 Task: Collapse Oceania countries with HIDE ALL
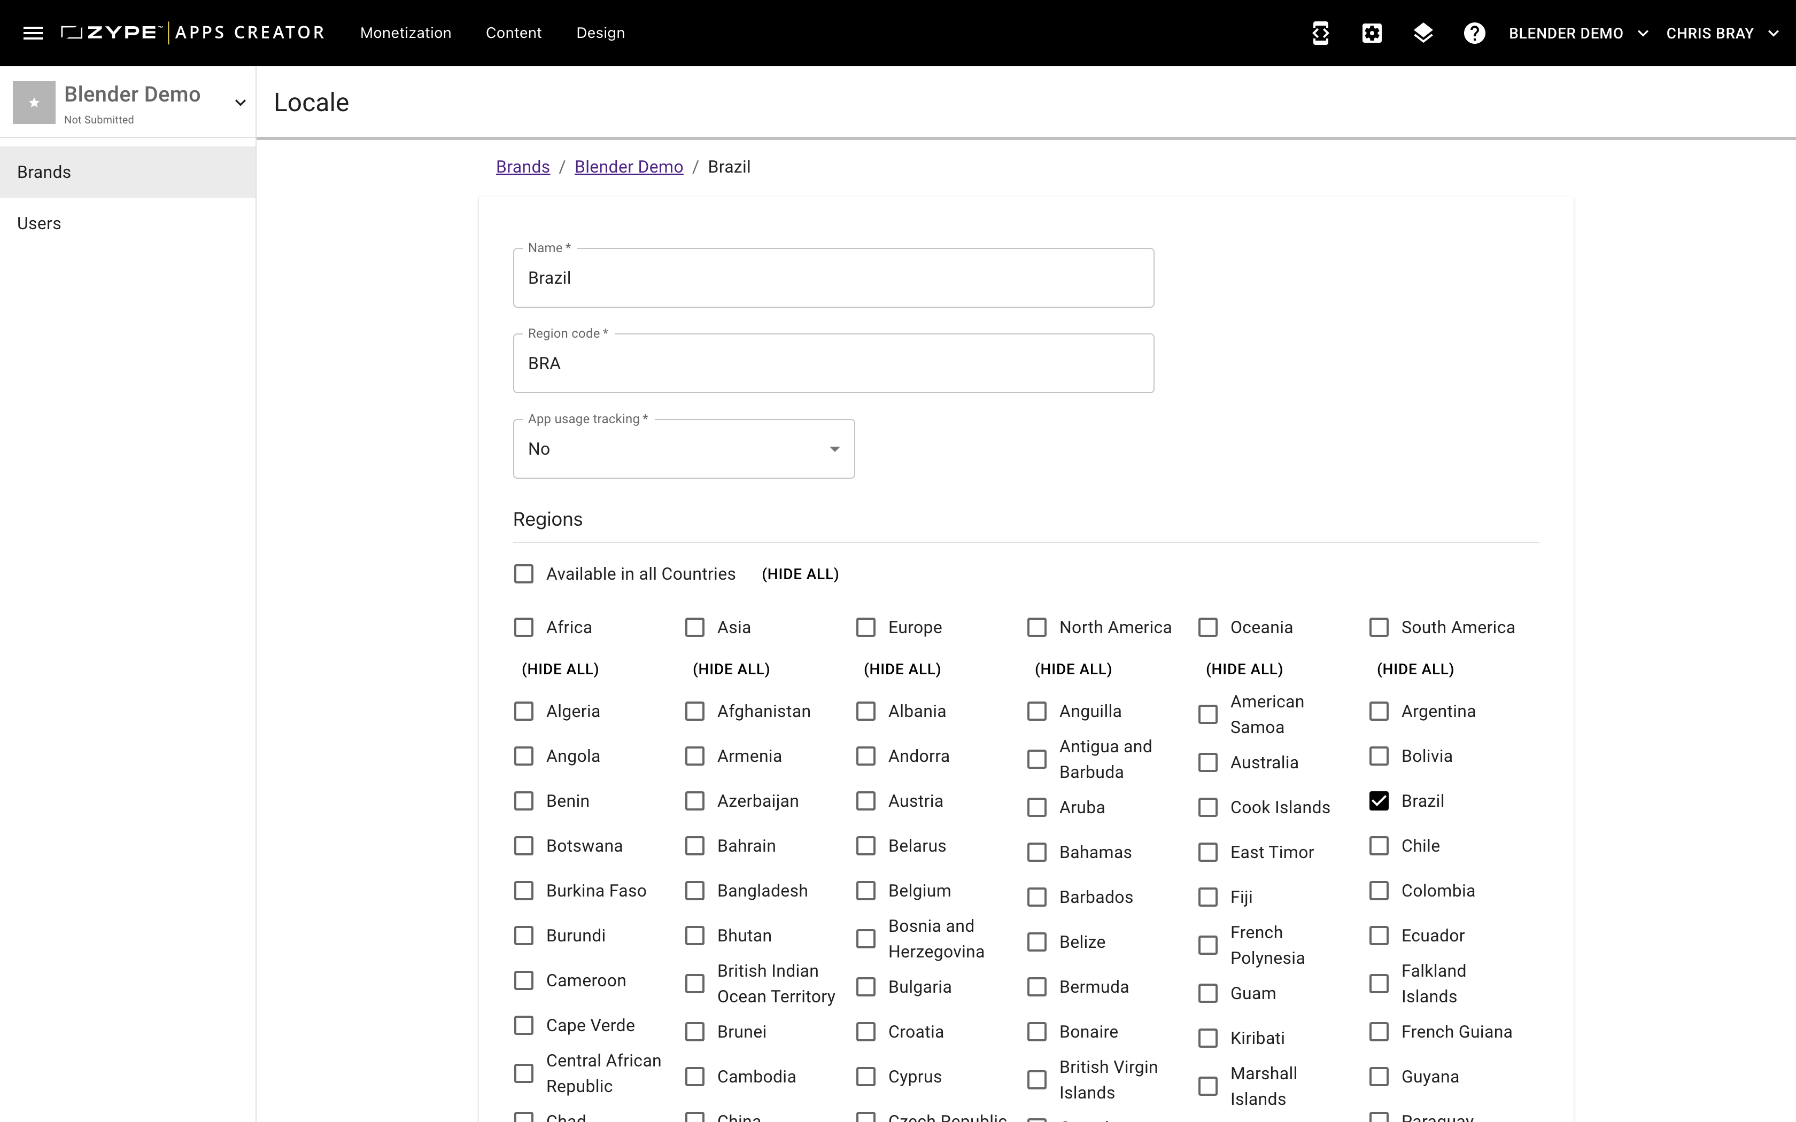click(x=1244, y=669)
